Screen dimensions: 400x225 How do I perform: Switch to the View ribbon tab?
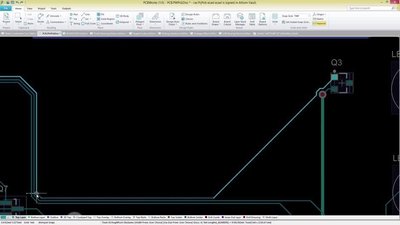coord(30,8)
